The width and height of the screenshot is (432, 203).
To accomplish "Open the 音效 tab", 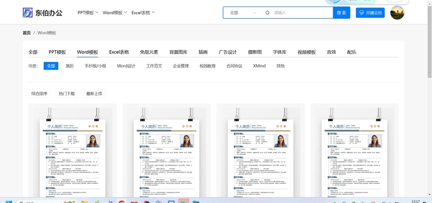I will [332, 52].
